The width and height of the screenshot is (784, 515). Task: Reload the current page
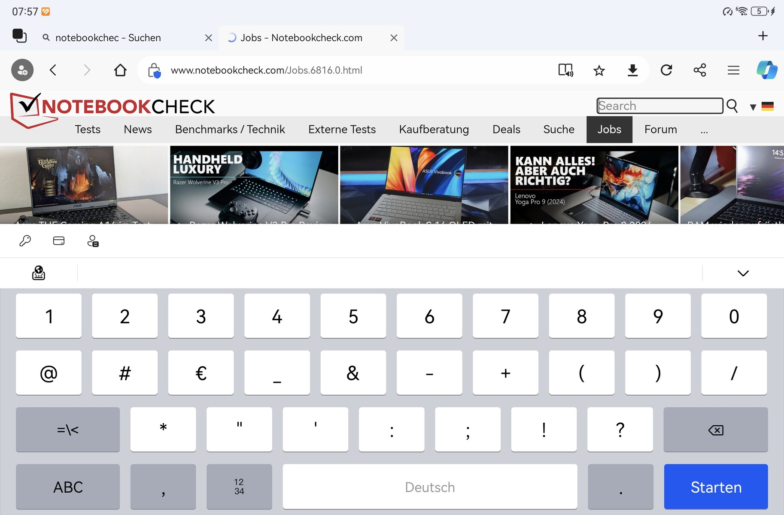pyautogui.click(x=666, y=70)
